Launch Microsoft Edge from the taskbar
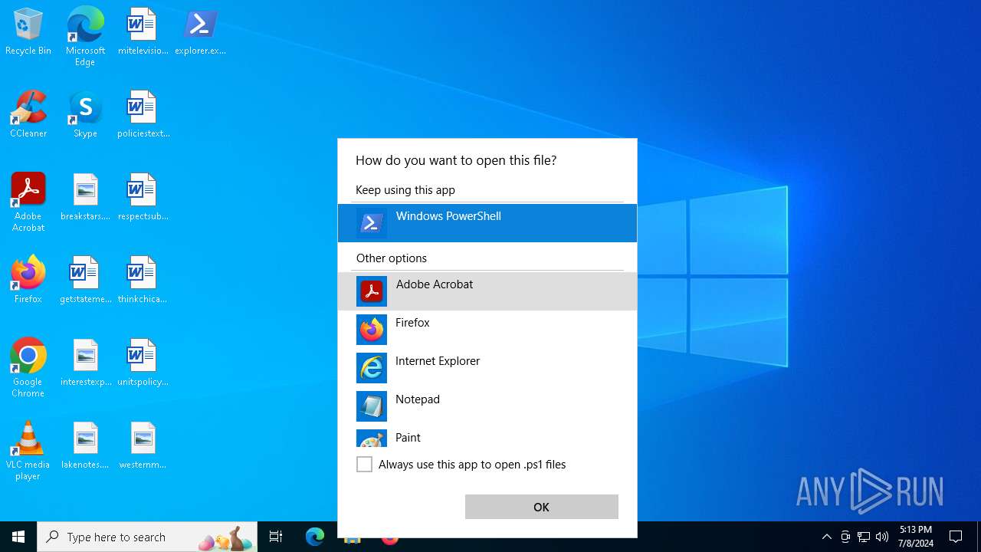 tap(315, 537)
